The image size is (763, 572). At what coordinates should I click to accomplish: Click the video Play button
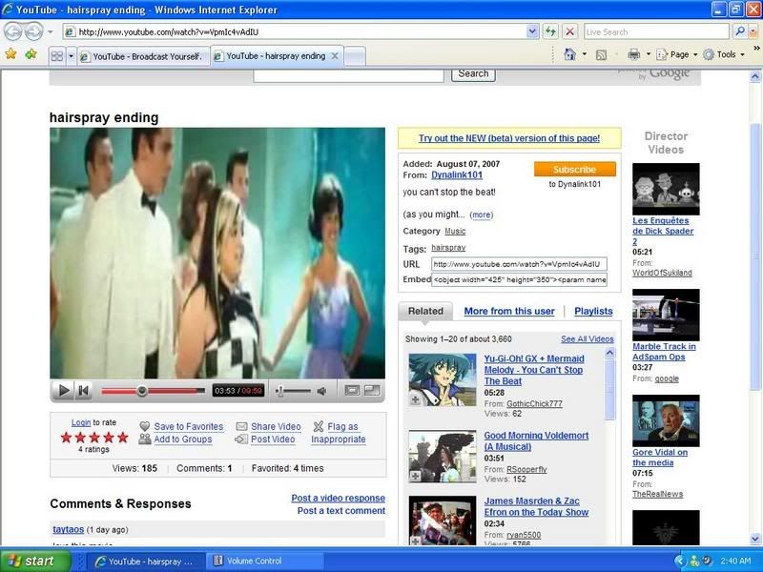(x=63, y=391)
